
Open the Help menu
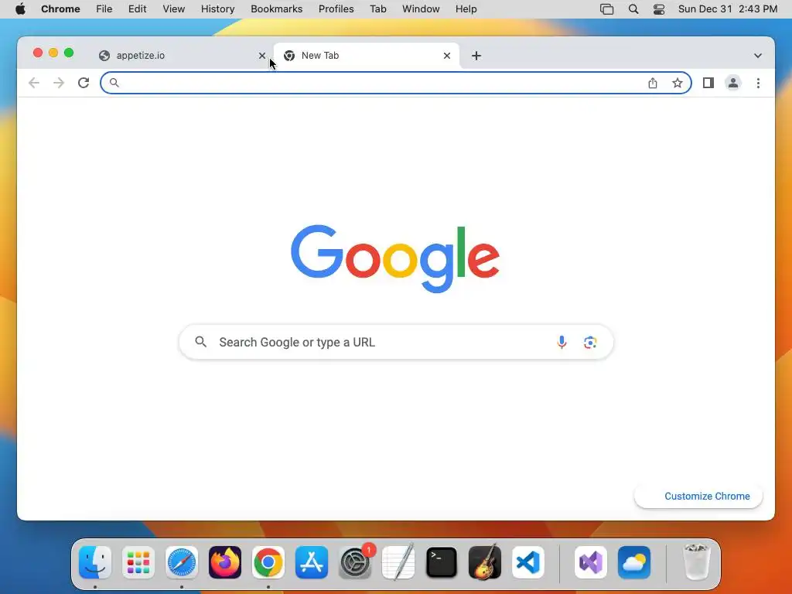(x=466, y=9)
